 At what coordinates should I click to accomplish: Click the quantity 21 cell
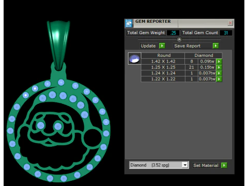(192, 67)
